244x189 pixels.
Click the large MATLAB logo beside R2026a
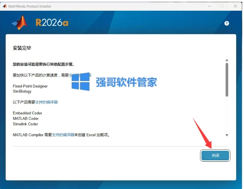[x=20, y=23]
